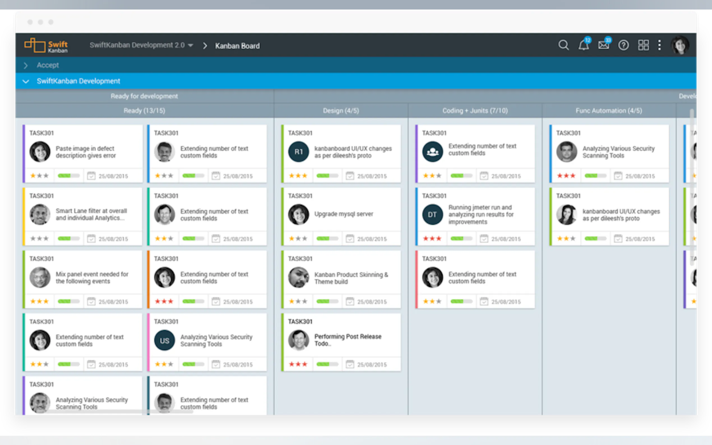Click the Design (4/5) column header
Viewport: 712px width, 445px height.
tap(341, 111)
